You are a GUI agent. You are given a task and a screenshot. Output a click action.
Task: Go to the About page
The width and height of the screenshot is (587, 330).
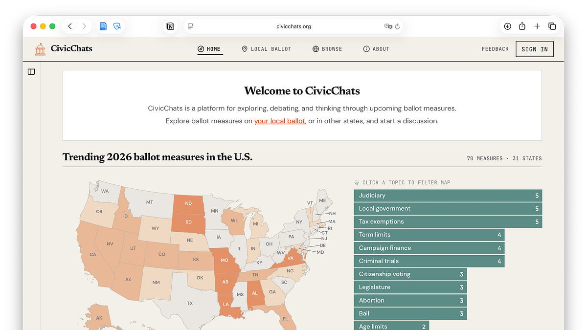pos(376,49)
